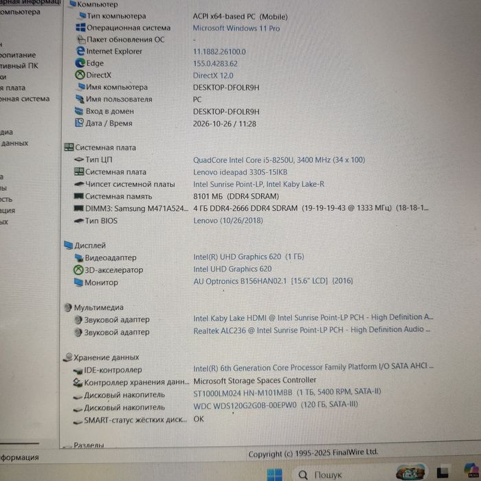Open the Realtek ALC236 audio adapter link
This screenshot has height=481, width=481.
pos(312,330)
